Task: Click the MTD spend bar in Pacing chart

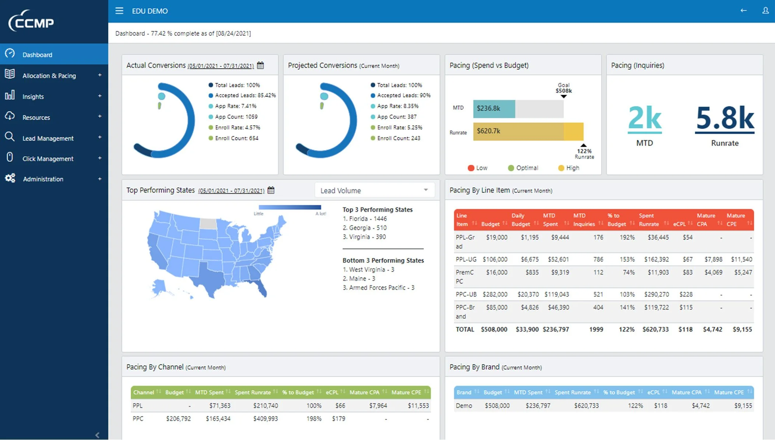Action: pos(494,108)
